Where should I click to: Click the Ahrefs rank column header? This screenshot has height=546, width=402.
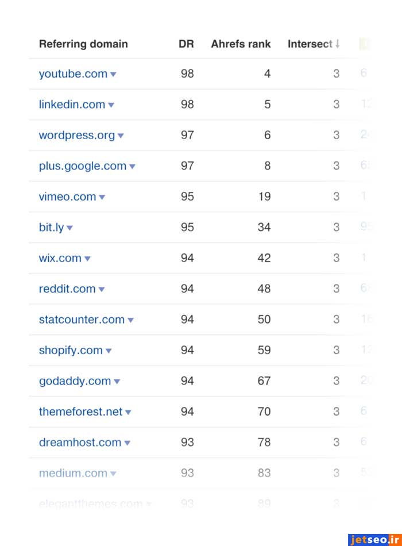[x=241, y=44]
